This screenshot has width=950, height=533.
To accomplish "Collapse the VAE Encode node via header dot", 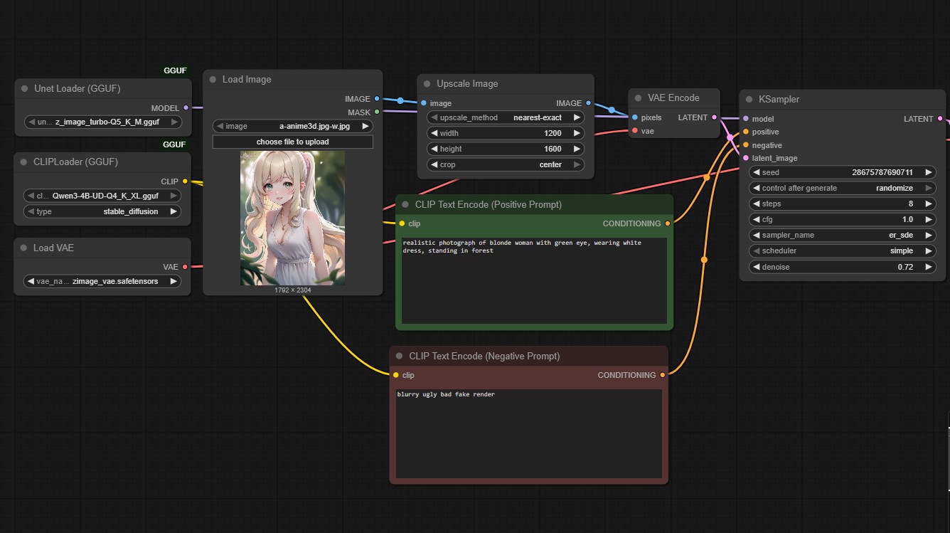I will (638, 98).
